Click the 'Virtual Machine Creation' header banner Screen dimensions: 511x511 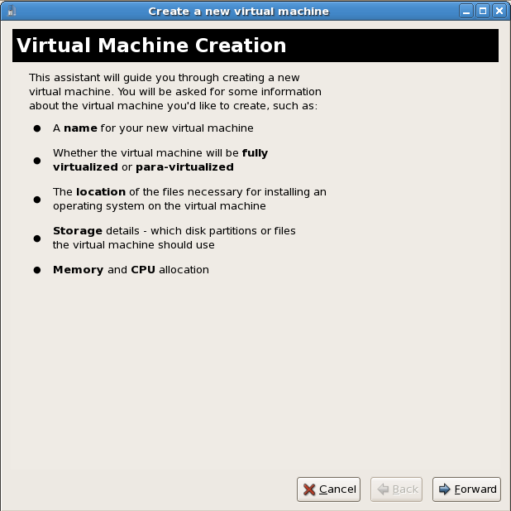coord(255,46)
